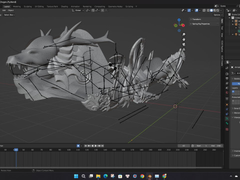Open Google Chrome from the taskbar

coord(142,176)
